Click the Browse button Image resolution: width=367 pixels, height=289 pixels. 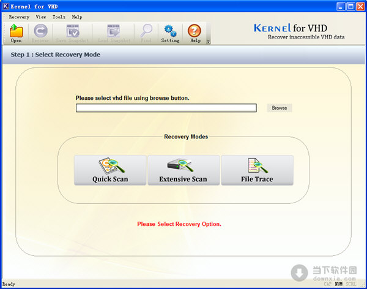click(x=280, y=108)
